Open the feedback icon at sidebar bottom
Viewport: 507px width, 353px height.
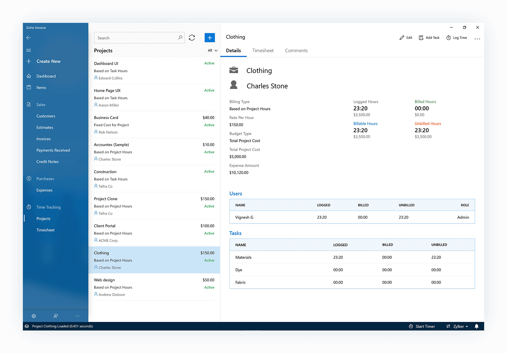click(x=56, y=316)
